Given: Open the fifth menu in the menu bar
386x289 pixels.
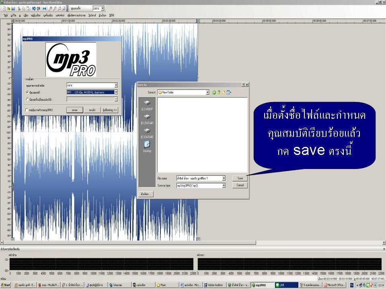Looking at the screenshot, I should pos(35,16).
